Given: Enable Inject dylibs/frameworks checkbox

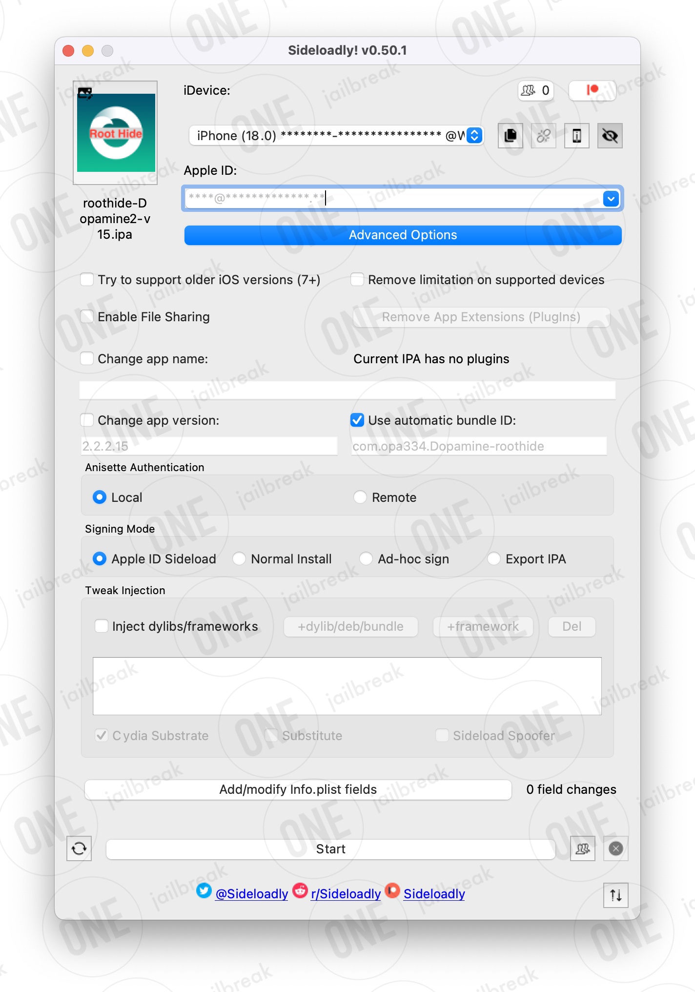Looking at the screenshot, I should pos(102,626).
